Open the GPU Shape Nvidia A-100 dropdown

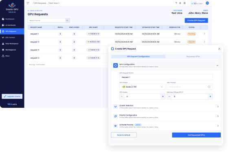click(142, 87)
